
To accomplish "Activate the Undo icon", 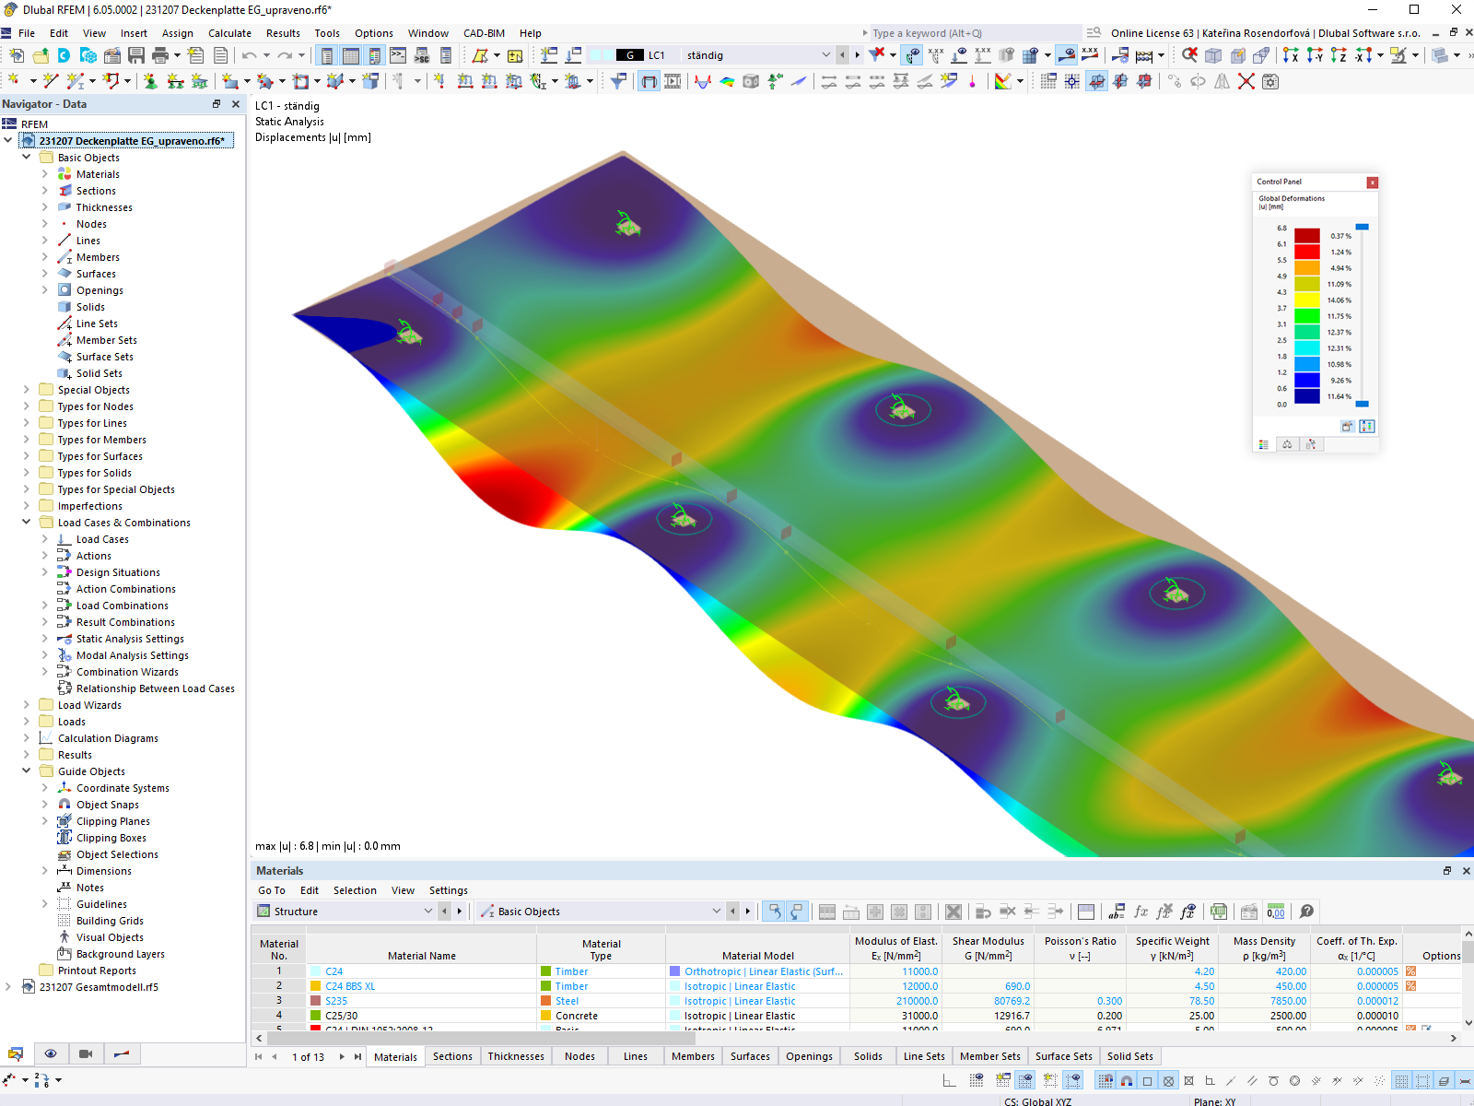I will (247, 54).
